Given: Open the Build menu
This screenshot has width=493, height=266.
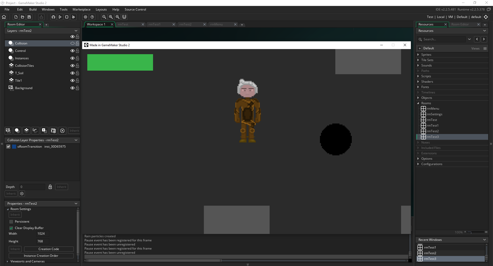Looking at the screenshot, I should [33, 9].
